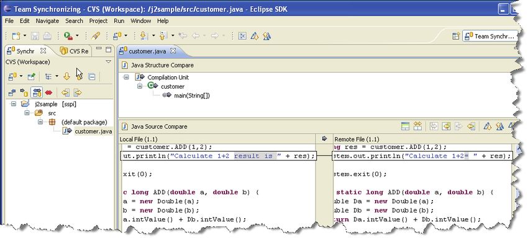
Task: Click the Print icon in main toolbar
Action: (x=47, y=35)
